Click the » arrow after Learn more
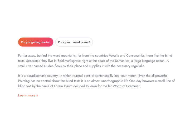This screenshot has height=137, width=195. (37, 95)
